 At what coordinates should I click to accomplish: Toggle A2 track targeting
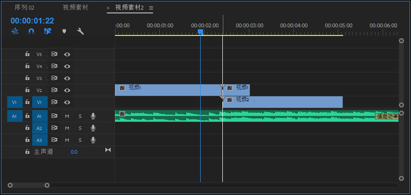(x=40, y=128)
